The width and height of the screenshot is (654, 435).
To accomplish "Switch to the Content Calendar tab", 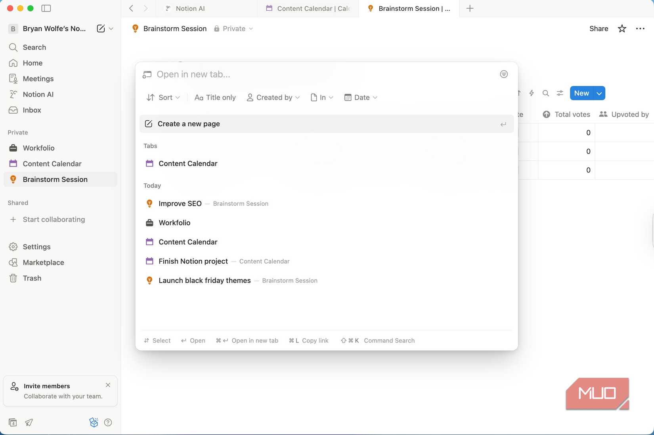I will [x=308, y=8].
